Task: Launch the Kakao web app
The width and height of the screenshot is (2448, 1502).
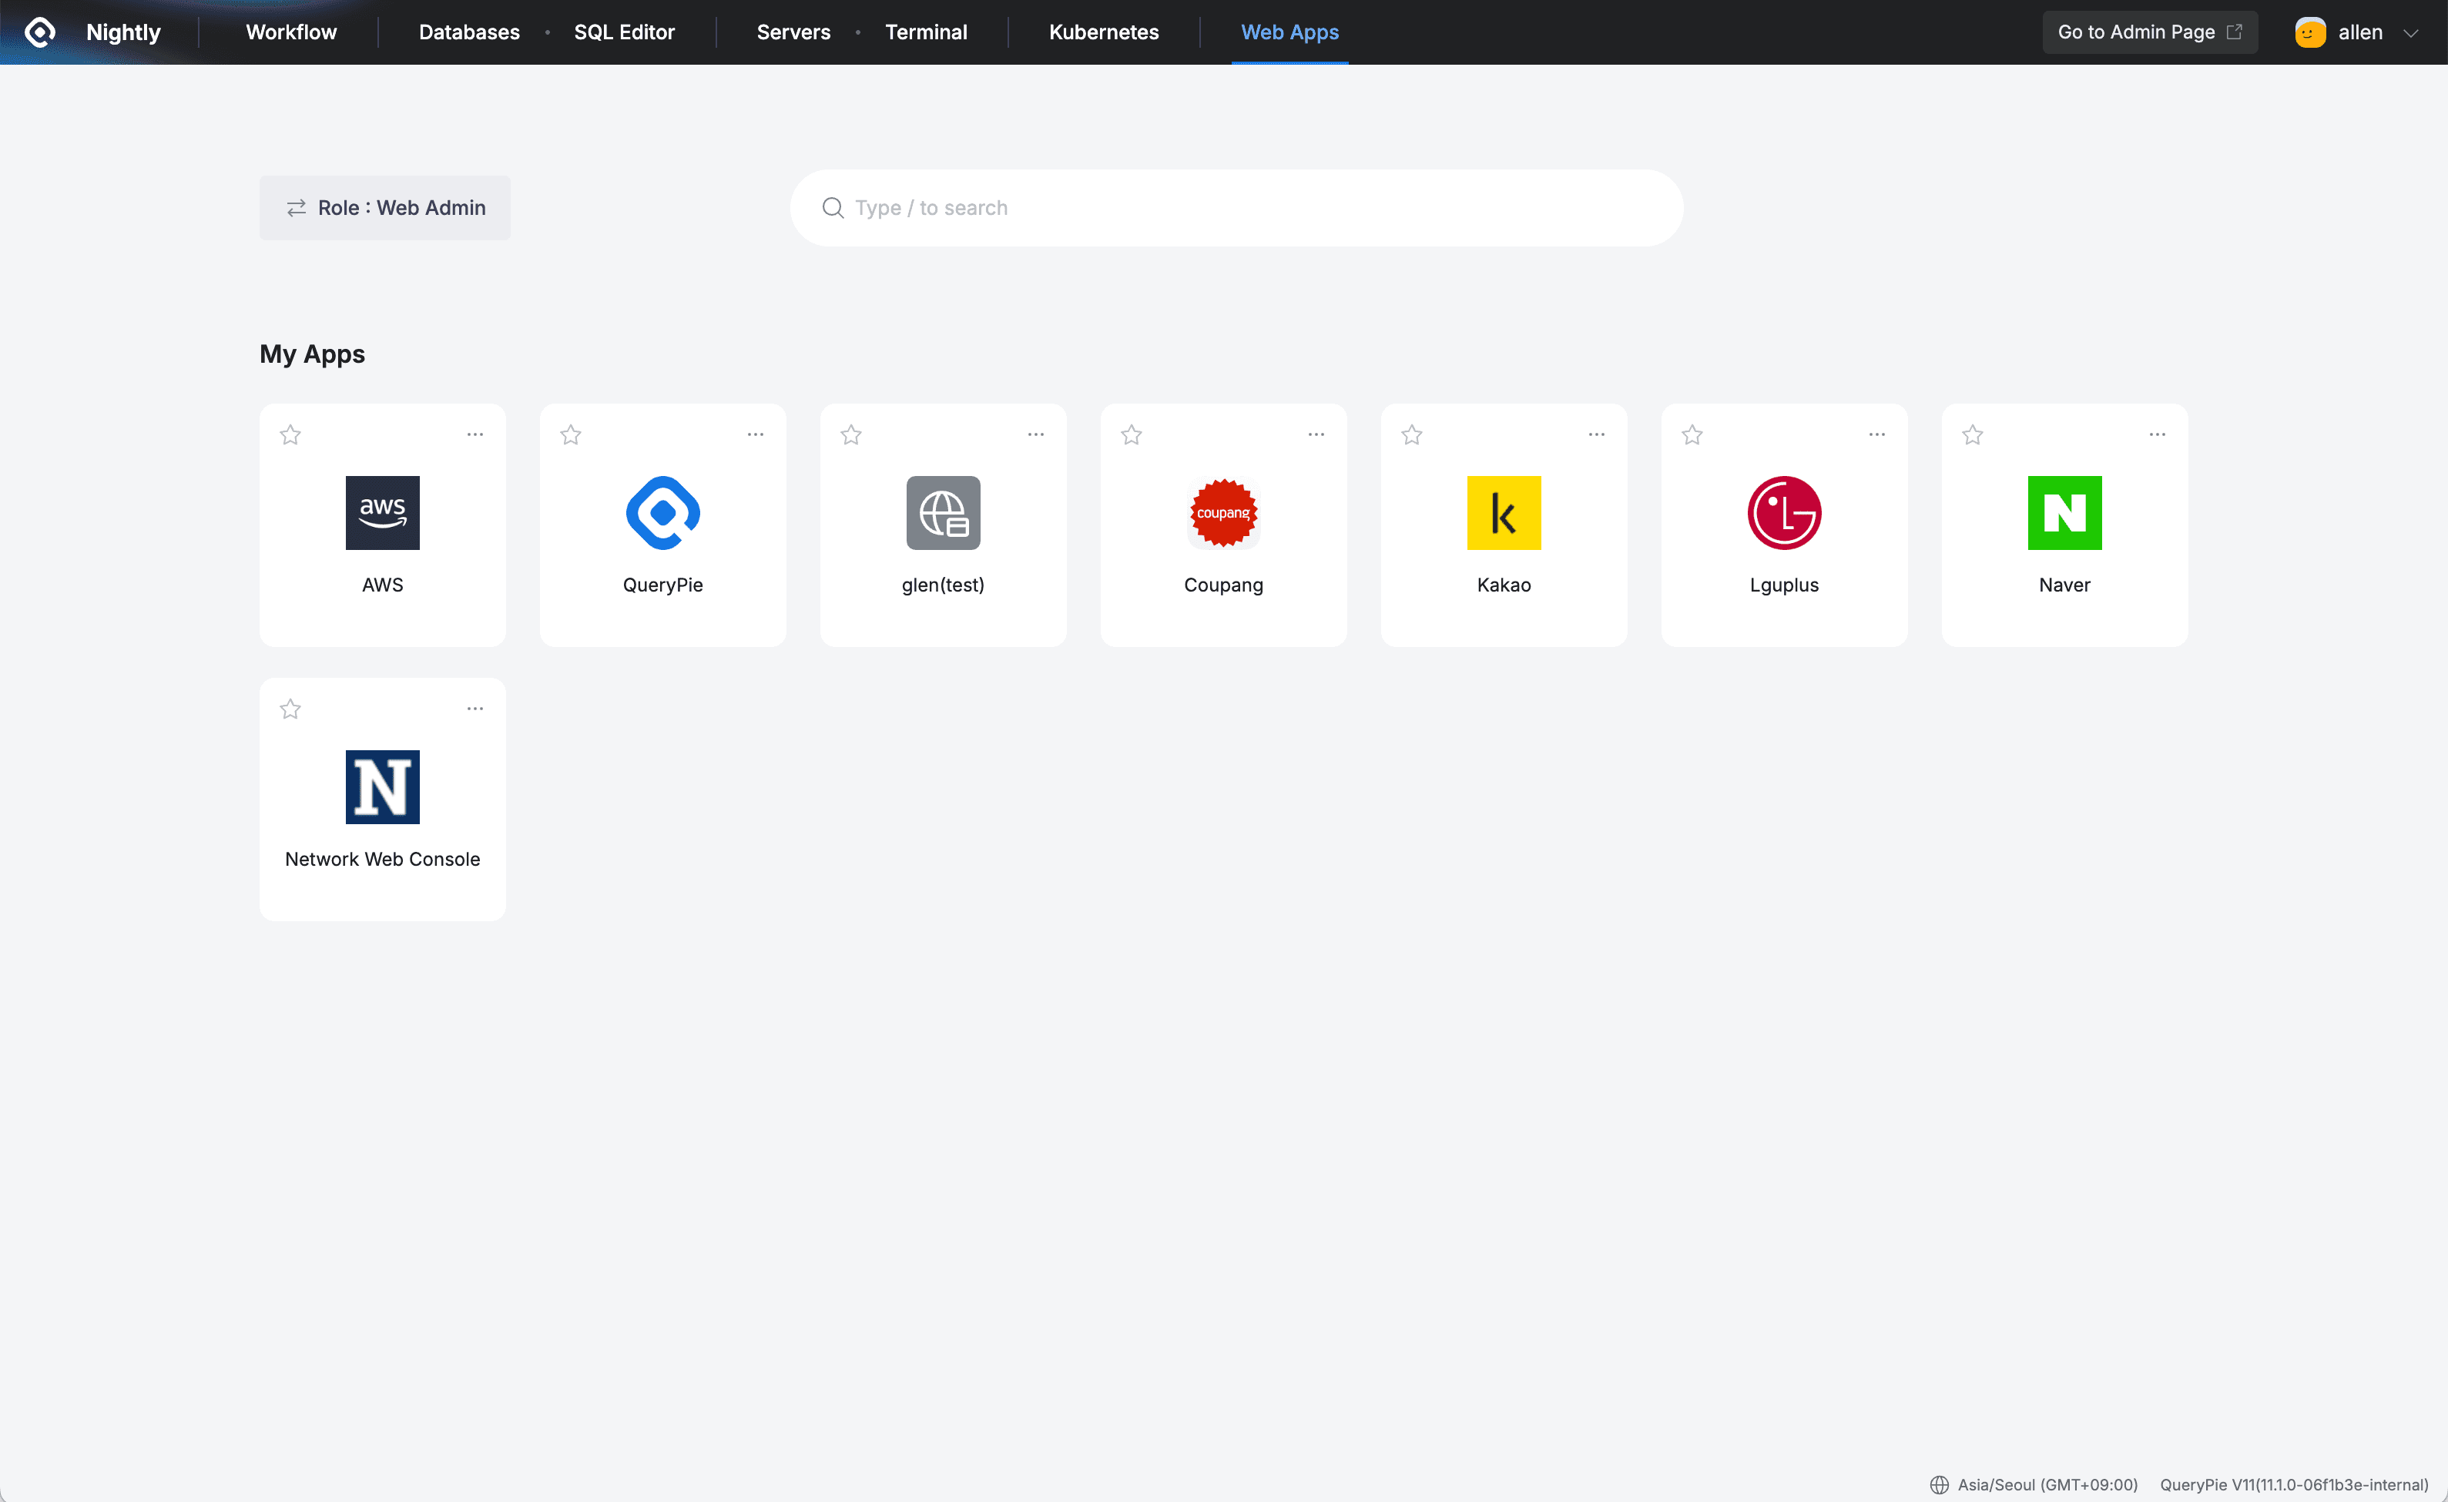Action: 1503,514
